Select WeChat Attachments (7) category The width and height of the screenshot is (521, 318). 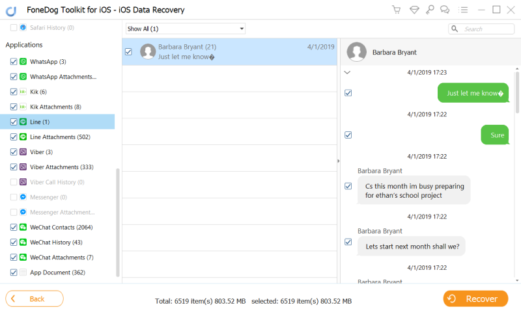(x=62, y=258)
